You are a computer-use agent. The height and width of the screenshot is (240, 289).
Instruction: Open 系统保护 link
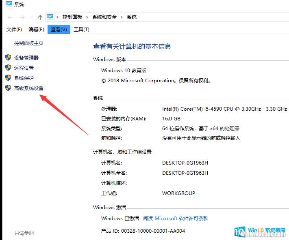tap(24, 78)
